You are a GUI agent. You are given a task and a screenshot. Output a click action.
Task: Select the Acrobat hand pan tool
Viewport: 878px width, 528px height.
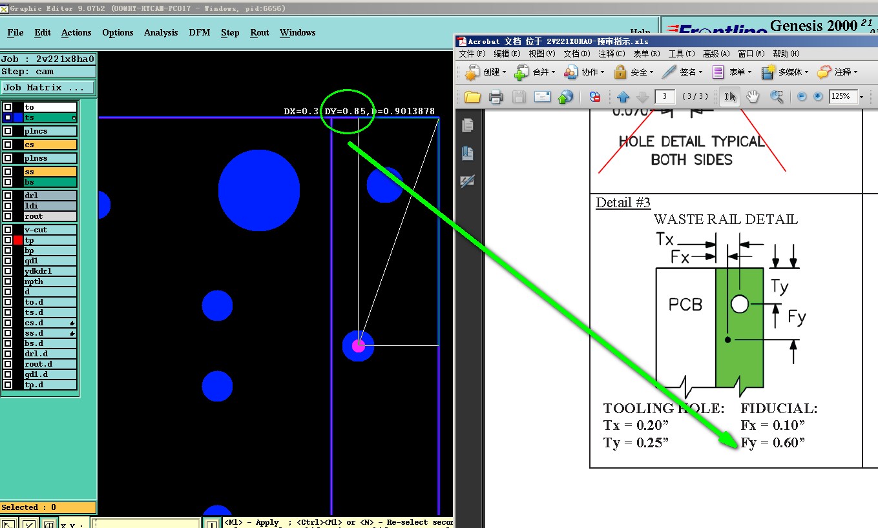pyautogui.click(x=753, y=96)
